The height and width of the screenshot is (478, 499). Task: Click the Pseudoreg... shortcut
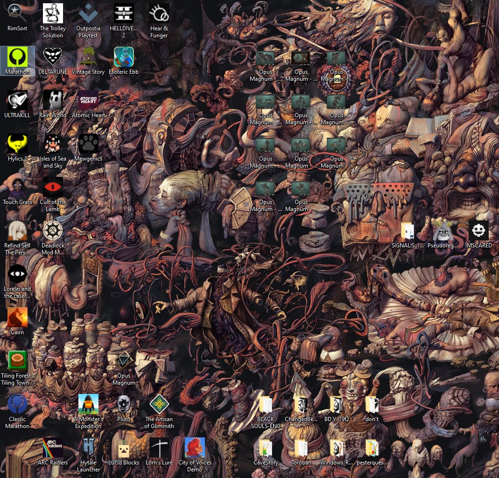443,231
